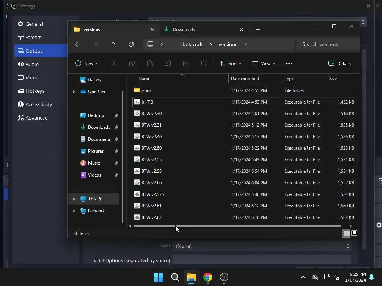Screen dimensions: 382x286
Task: Expand This PC tree node
Action: click(73, 199)
